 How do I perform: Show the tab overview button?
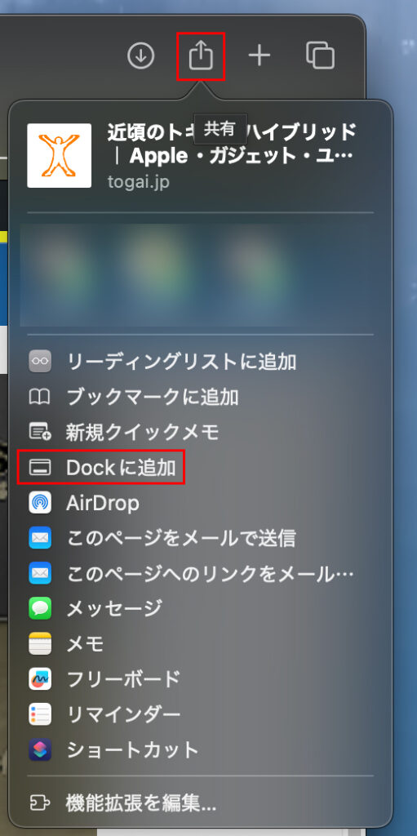click(320, 56)
